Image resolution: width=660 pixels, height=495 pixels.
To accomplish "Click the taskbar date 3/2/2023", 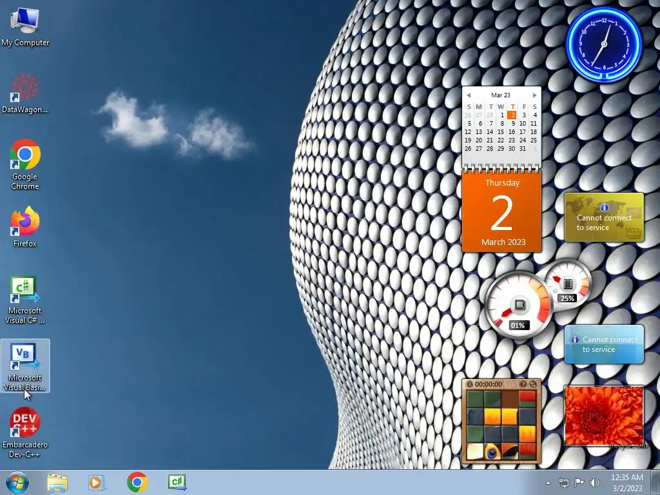I will (x=627, y=489).
